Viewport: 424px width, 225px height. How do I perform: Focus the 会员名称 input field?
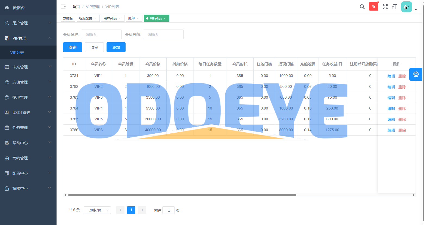101,34
